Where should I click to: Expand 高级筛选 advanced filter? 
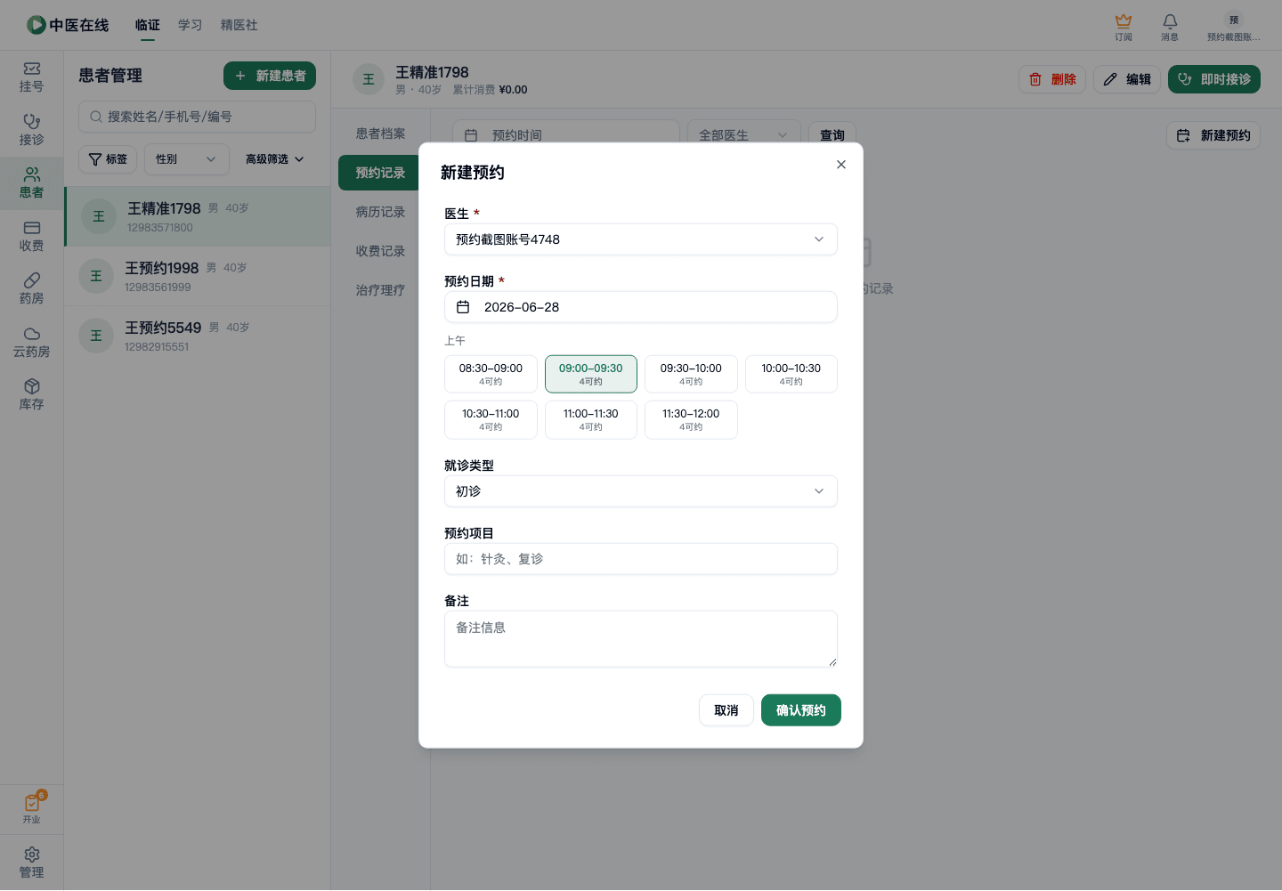pos(274,159)
